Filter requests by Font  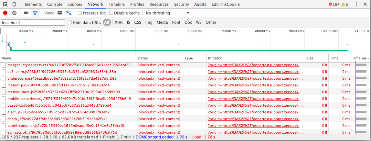click(x=176, y=22)
